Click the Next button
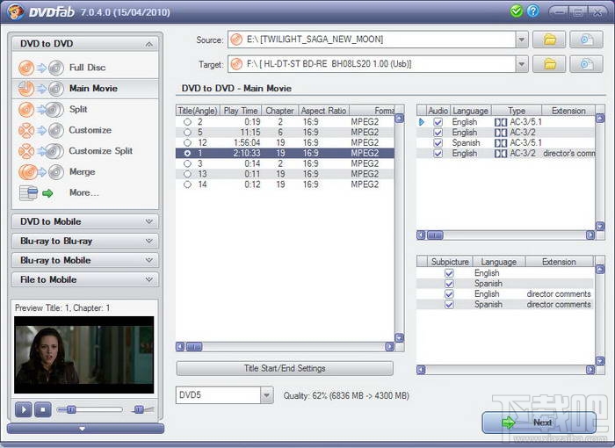 coord(539,423)
